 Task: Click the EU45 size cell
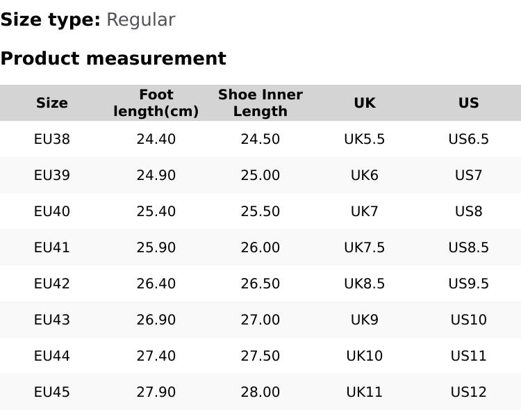[x=52, y=392]
